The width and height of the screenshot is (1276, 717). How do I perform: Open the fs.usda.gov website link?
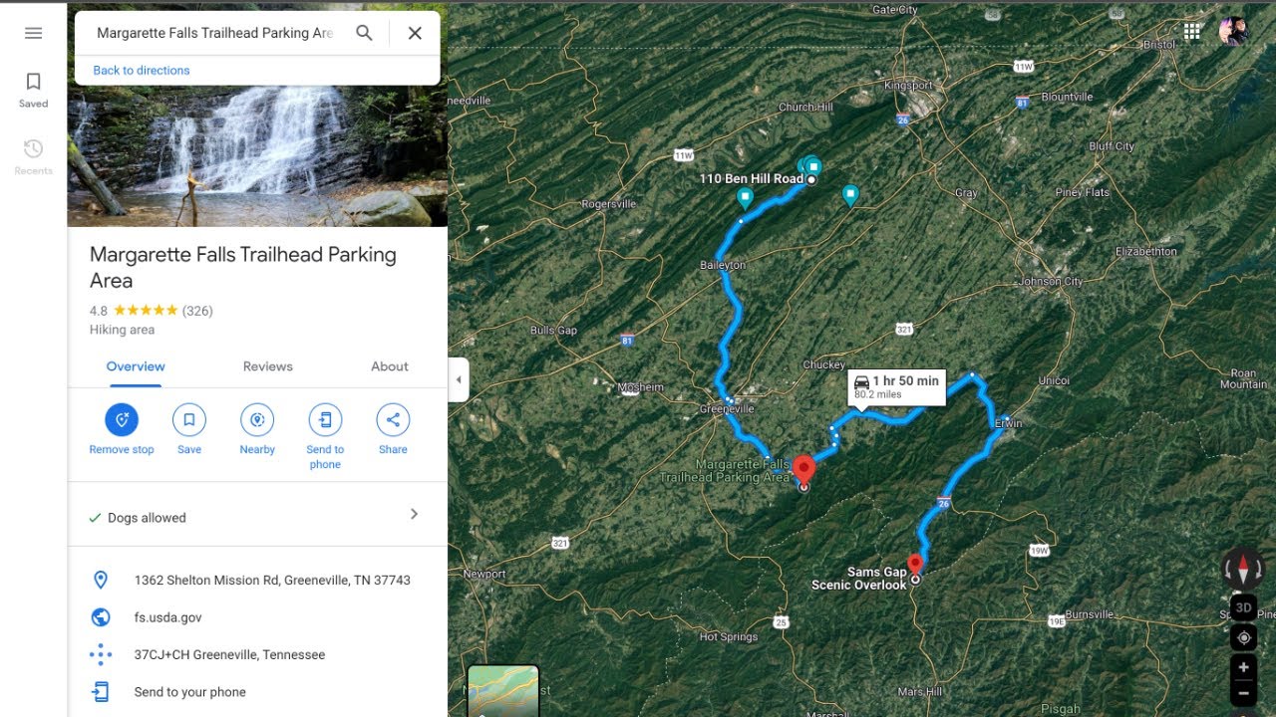(x=168, y=617)
